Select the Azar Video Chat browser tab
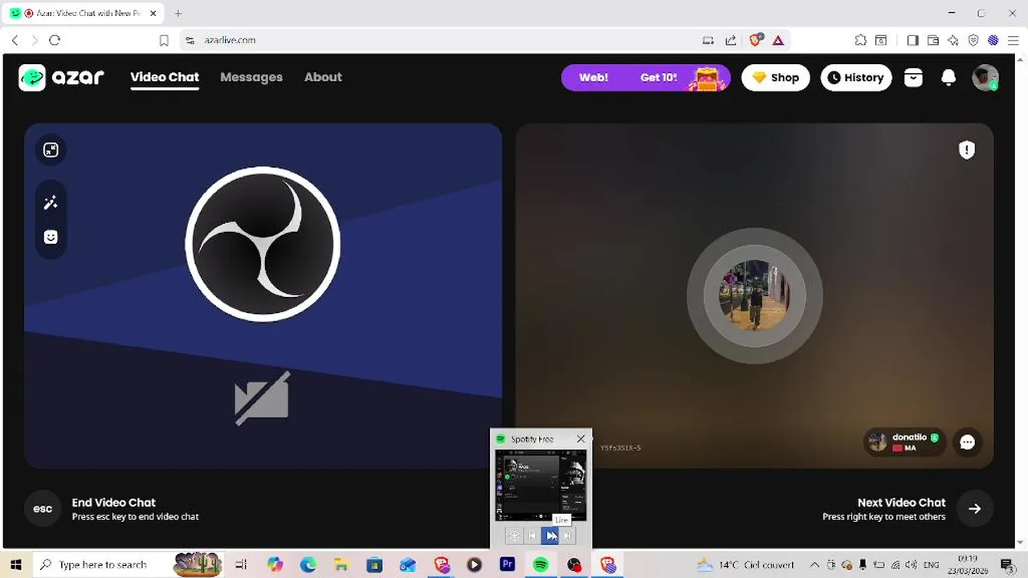1028x578 pixels. point(84,14)
